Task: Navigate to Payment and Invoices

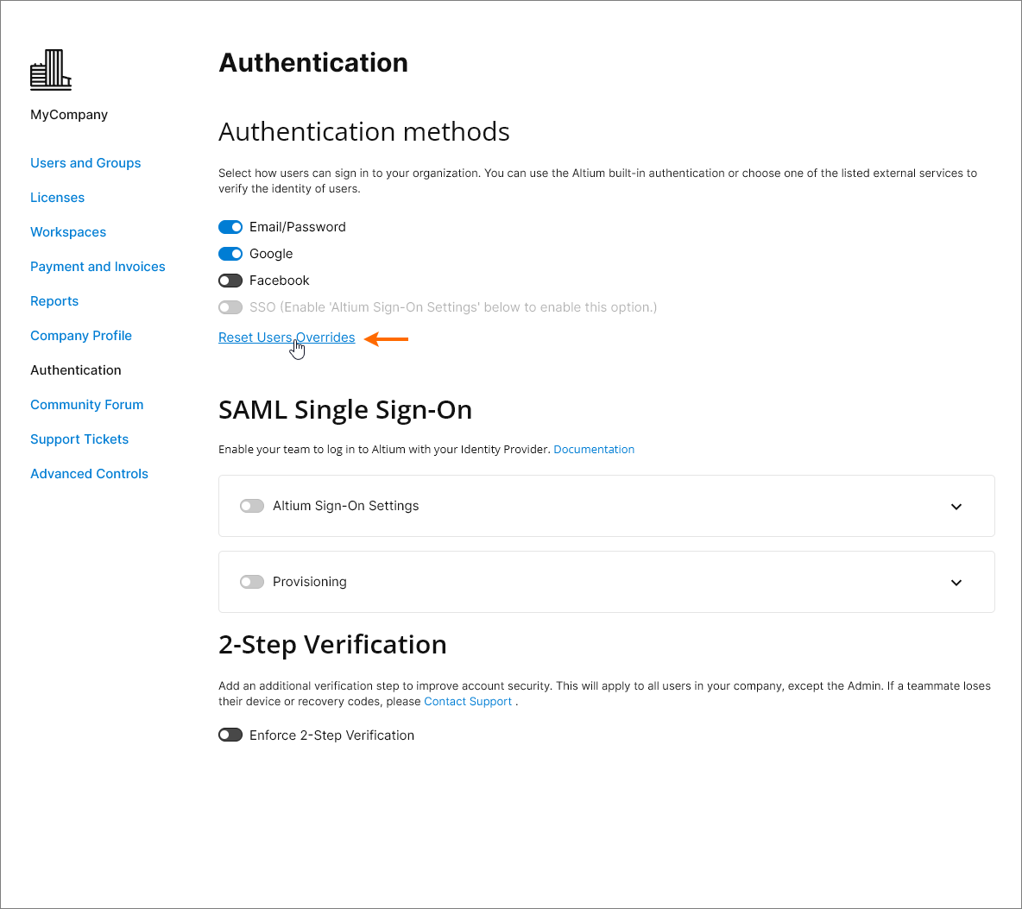Action: click(98, 267)
